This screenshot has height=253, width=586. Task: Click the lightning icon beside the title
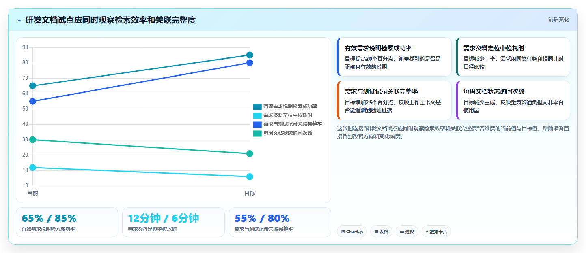coord(19,20)
